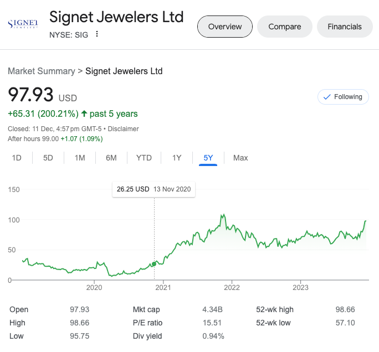Viewport: 379px width, 352px height.
Task: Click the chart line peak near 2022
Action: click(223, 215)
